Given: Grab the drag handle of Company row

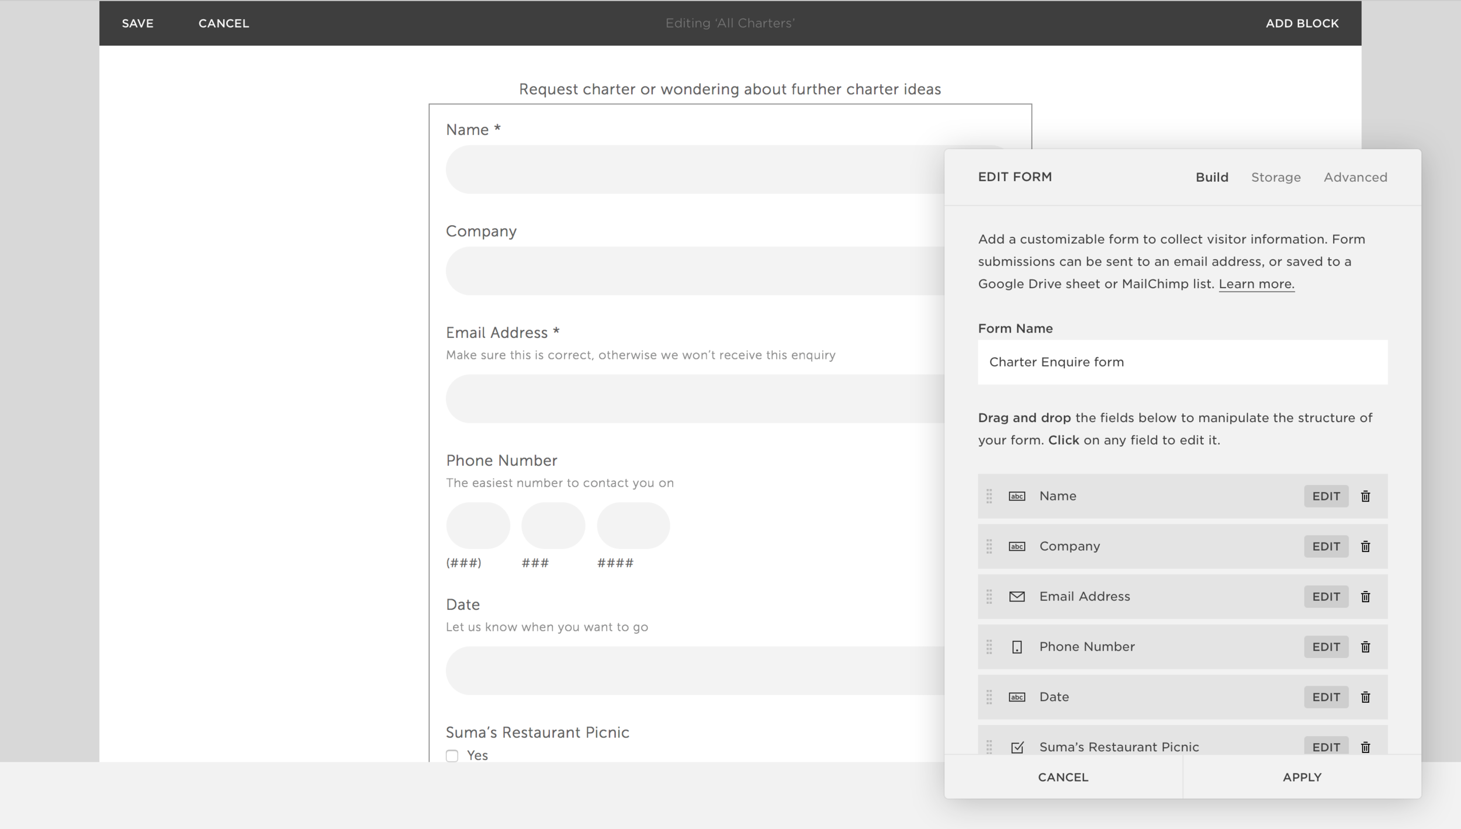Looking at the screenshot, I should (989, 546).
